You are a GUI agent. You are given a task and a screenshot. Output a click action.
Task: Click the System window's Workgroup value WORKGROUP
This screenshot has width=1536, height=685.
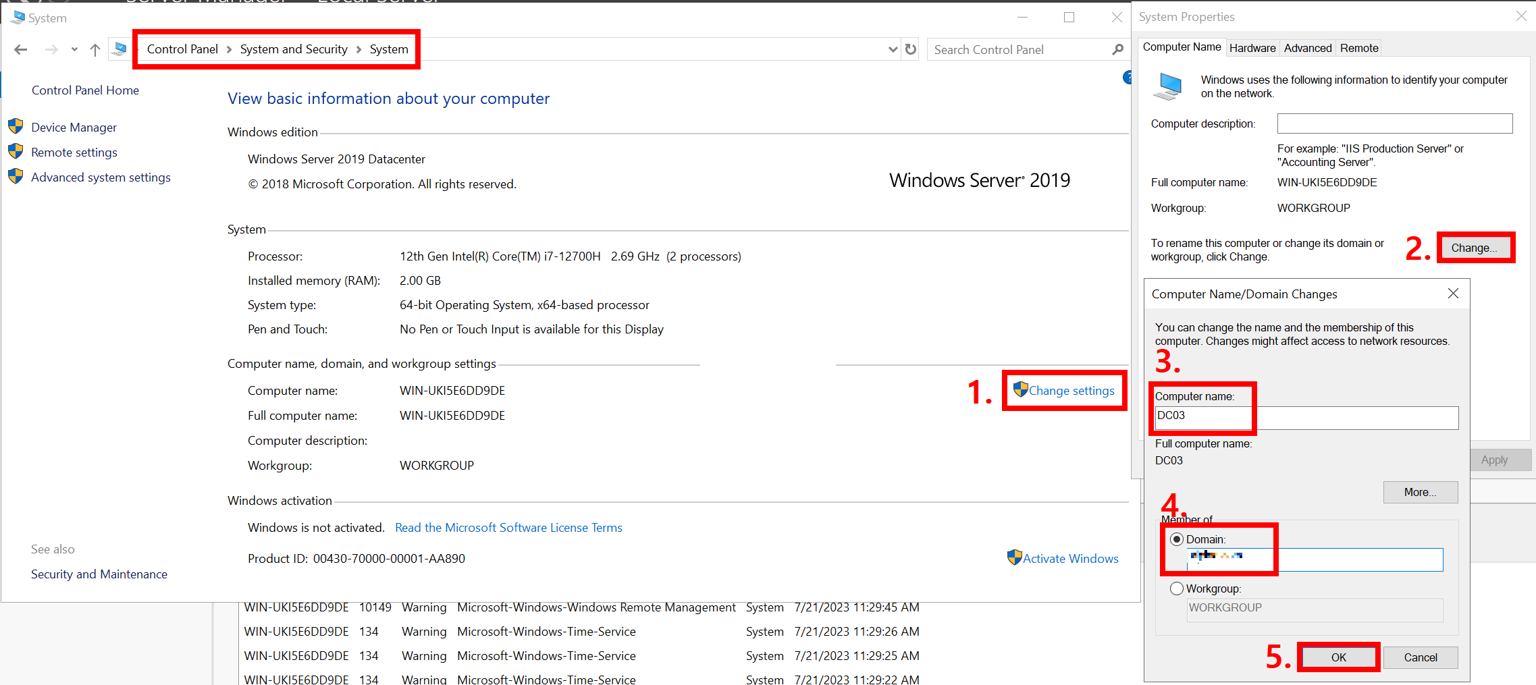[437, 466]
